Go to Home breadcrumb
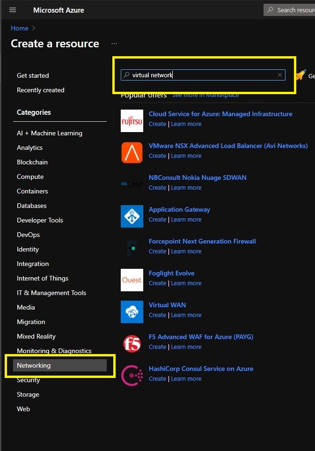Viewport: 315px width, 451px height. (x=20, y=28)
